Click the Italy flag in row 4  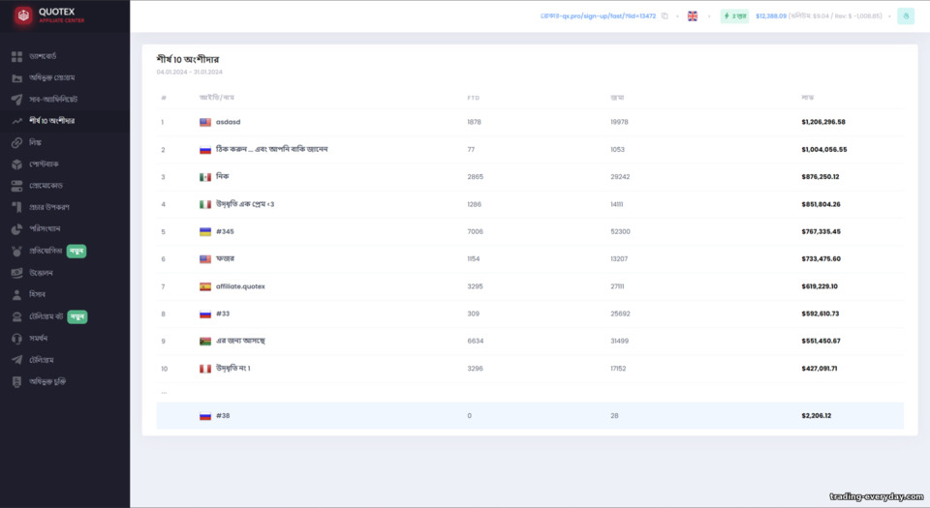tap(205, 204)
